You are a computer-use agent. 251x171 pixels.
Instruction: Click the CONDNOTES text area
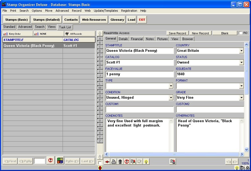pyautogui.click(x=138, y=135)
